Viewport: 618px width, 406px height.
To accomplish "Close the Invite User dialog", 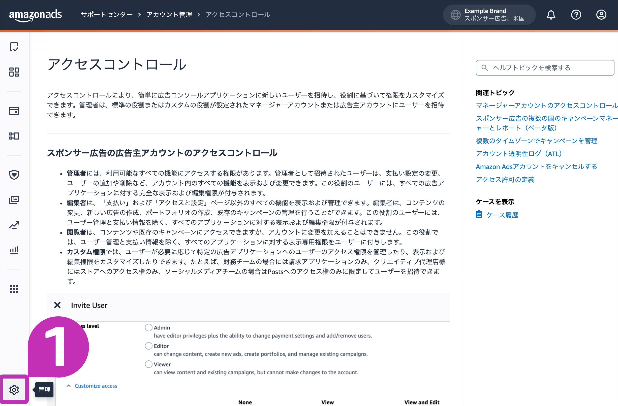I will pos(57,305).
